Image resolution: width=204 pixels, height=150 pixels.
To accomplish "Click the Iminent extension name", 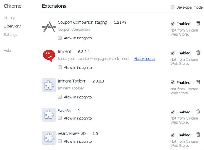I will (65, 52).
